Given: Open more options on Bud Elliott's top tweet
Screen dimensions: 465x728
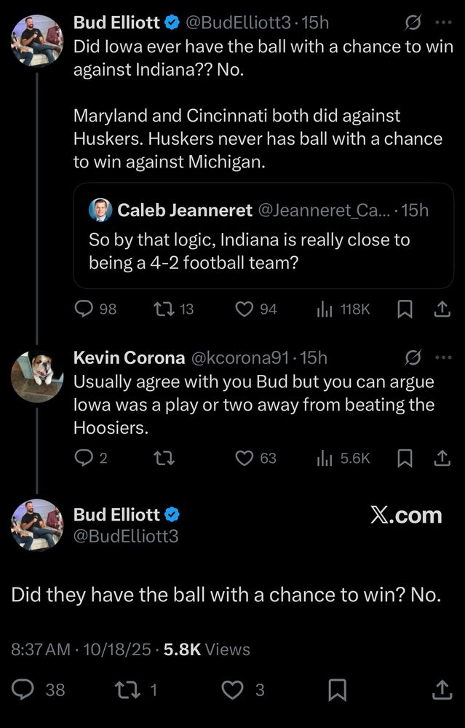Looking at the screenshot, I should coord(443,23).
